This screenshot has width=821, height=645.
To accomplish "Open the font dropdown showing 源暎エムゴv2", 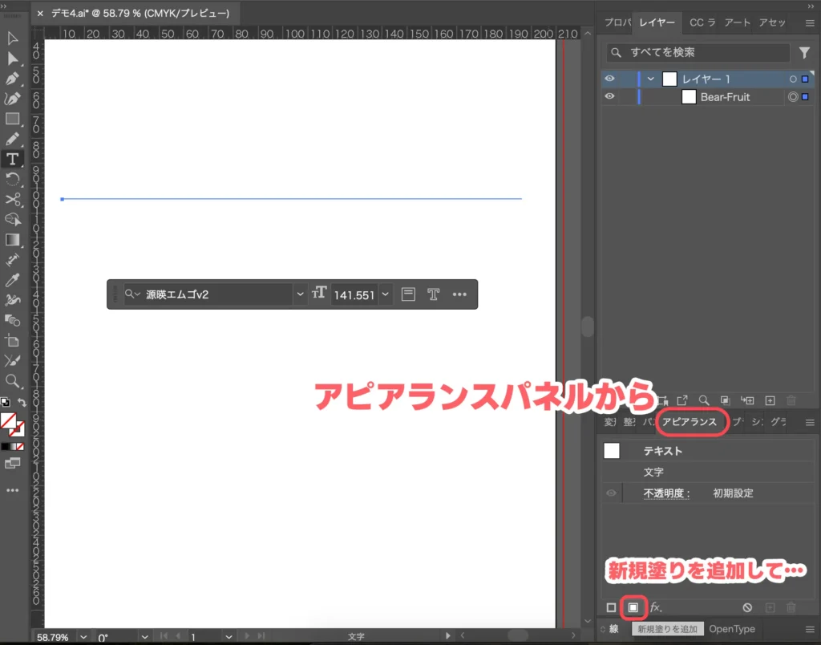I will coord(300,294).
